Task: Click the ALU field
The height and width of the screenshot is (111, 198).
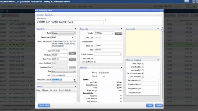Action: [108, 50]
